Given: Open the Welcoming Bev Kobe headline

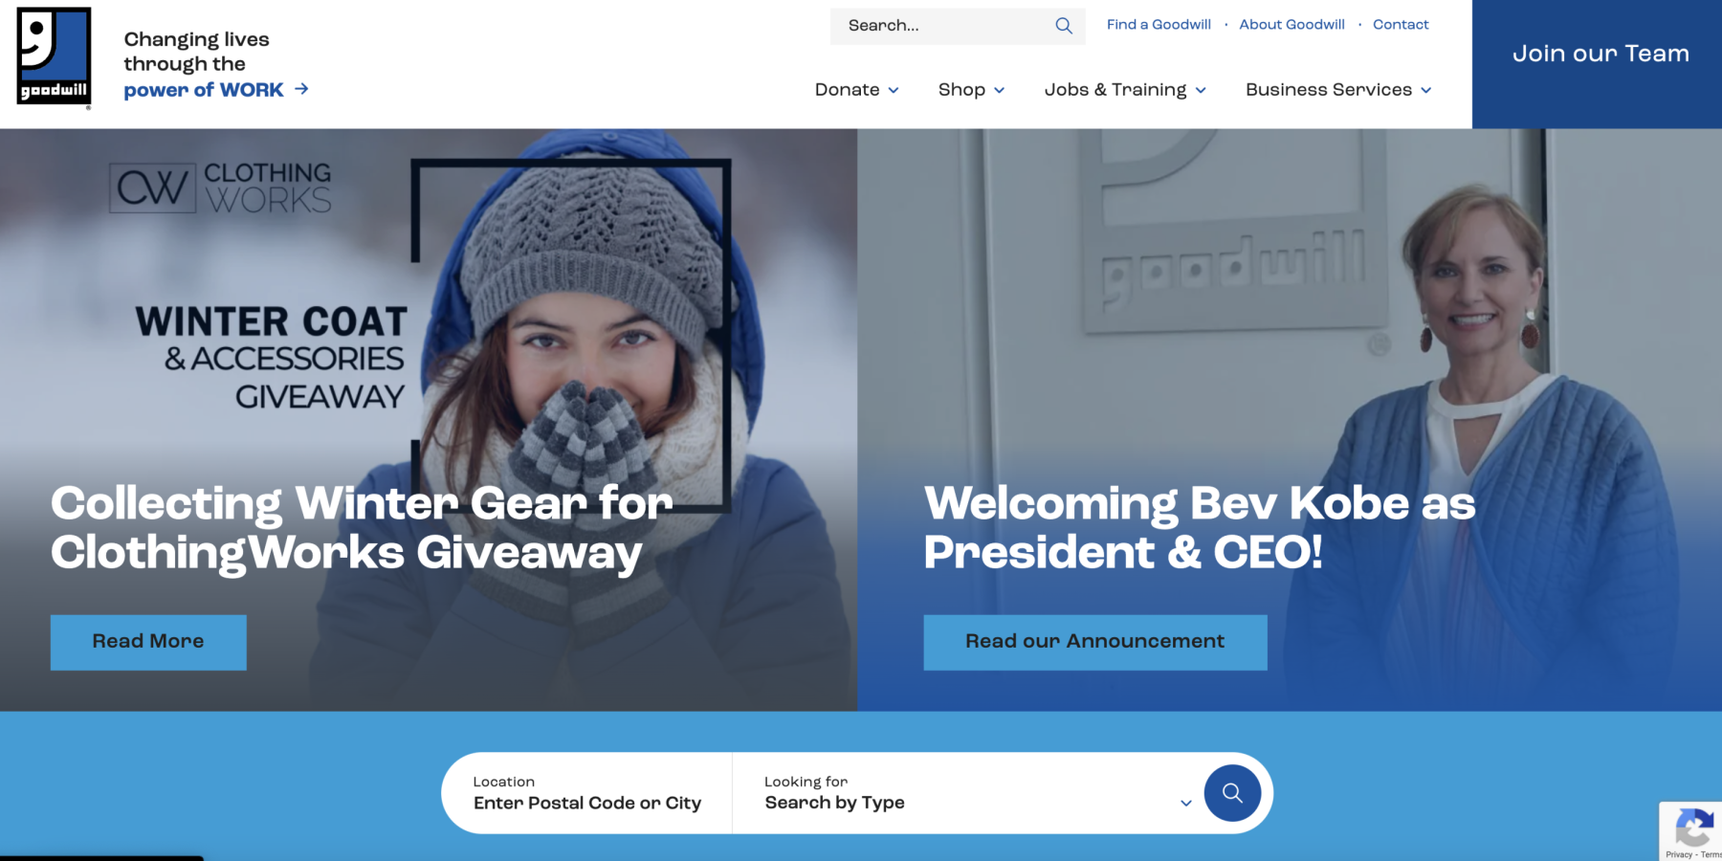Looking at the screenshot, I should click(1200, 527).
